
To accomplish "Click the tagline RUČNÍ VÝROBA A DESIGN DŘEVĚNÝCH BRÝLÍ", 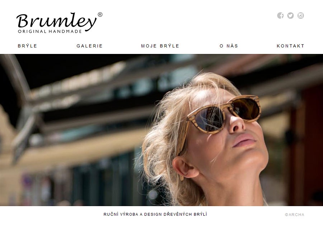I will 155,214.
